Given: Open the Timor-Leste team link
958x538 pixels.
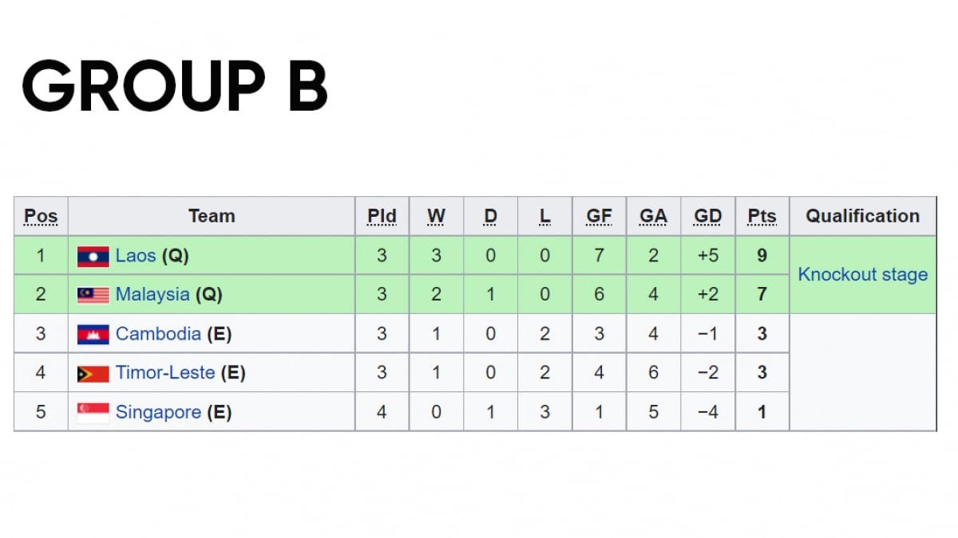Looking at the screenshot, I should click(x=165, y=373).
